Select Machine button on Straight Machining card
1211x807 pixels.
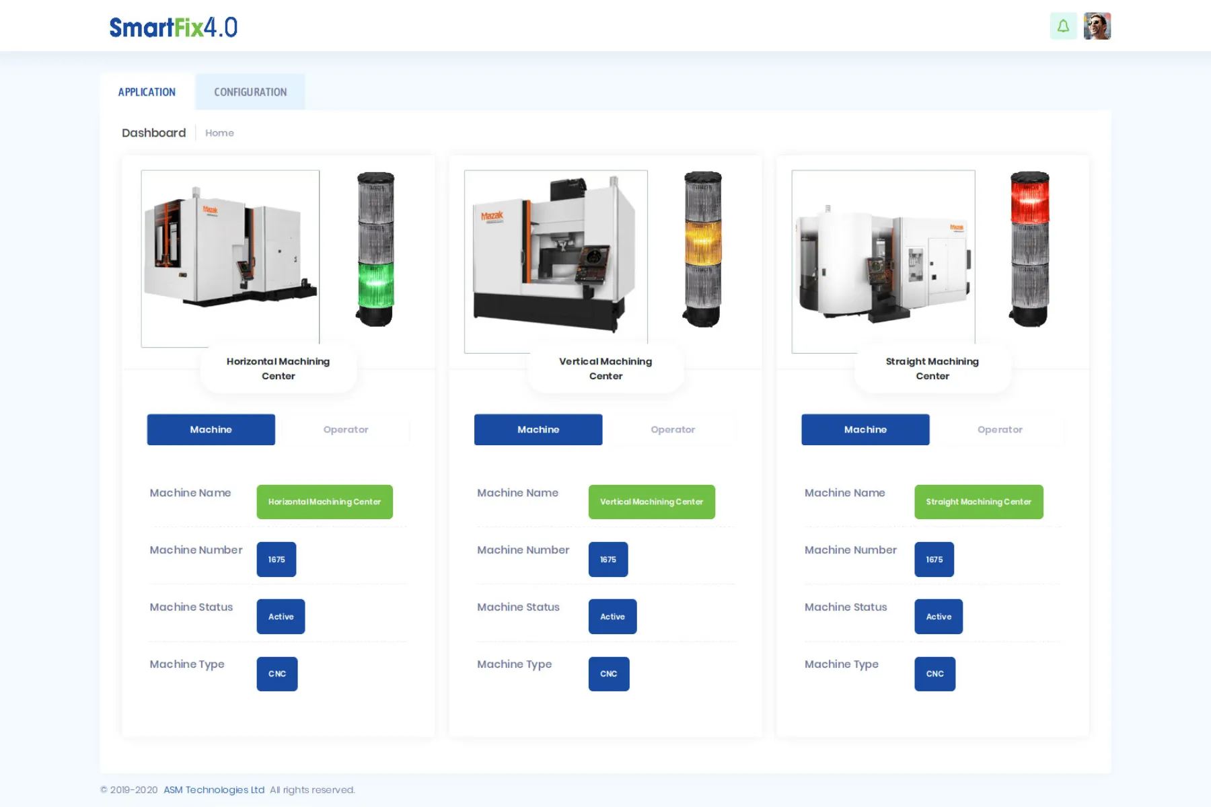[x=865, y=430]
